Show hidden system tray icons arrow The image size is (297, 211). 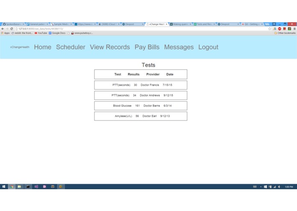pyautogui.click(x=261, y=187)
